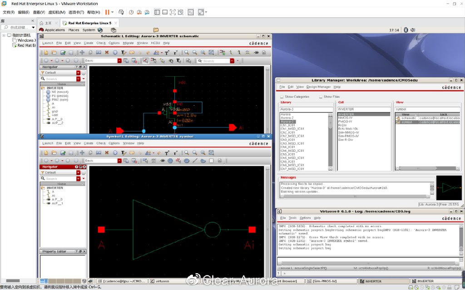
Task: Open the Basic workspace dropdown in schematic editor
Action: click(x=119, y=61)
